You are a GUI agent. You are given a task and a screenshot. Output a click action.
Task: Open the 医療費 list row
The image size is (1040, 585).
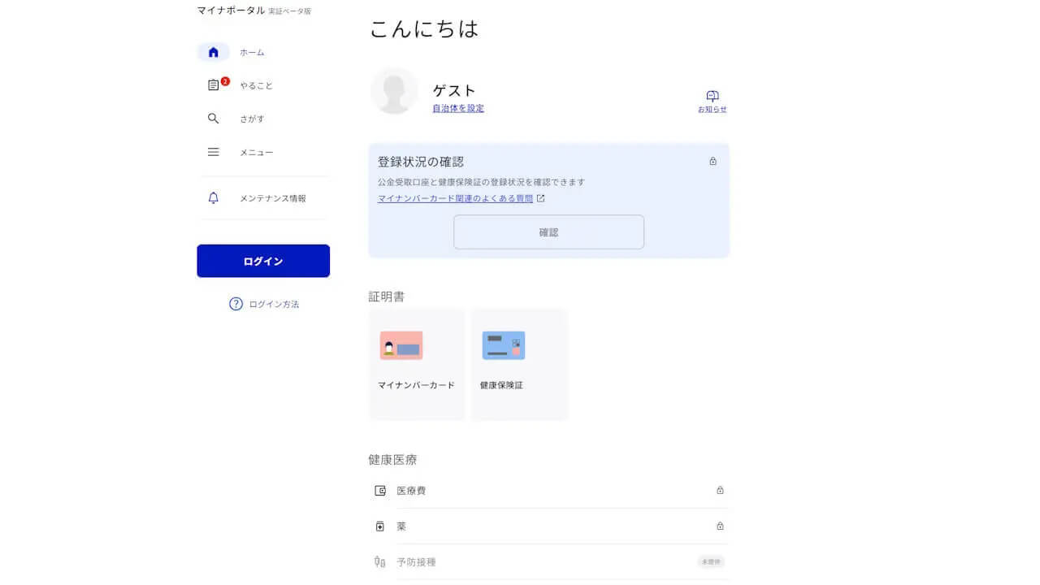(548, 491)
